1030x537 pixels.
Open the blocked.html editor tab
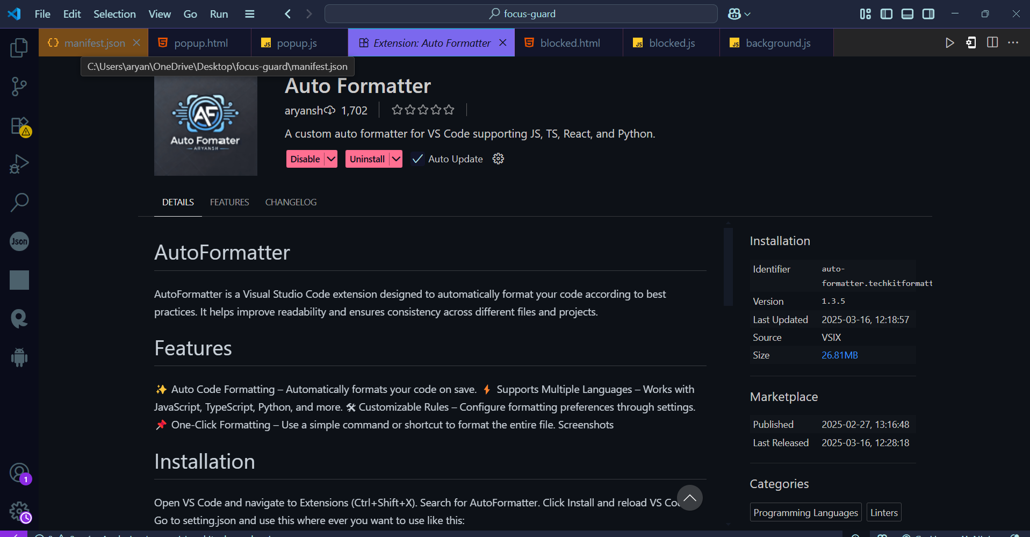(x=570, y=42)
